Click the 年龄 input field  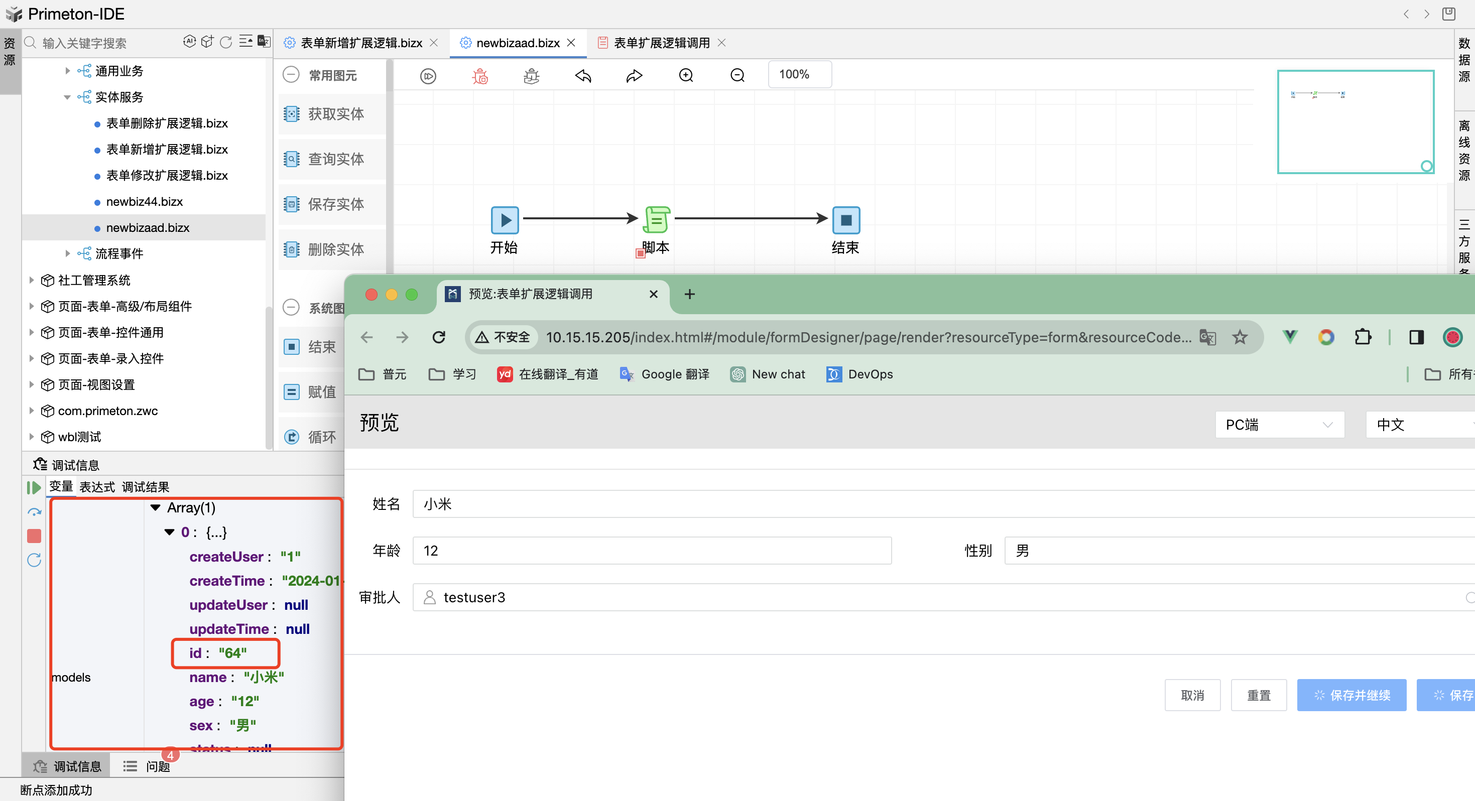(x=651, y=550)
